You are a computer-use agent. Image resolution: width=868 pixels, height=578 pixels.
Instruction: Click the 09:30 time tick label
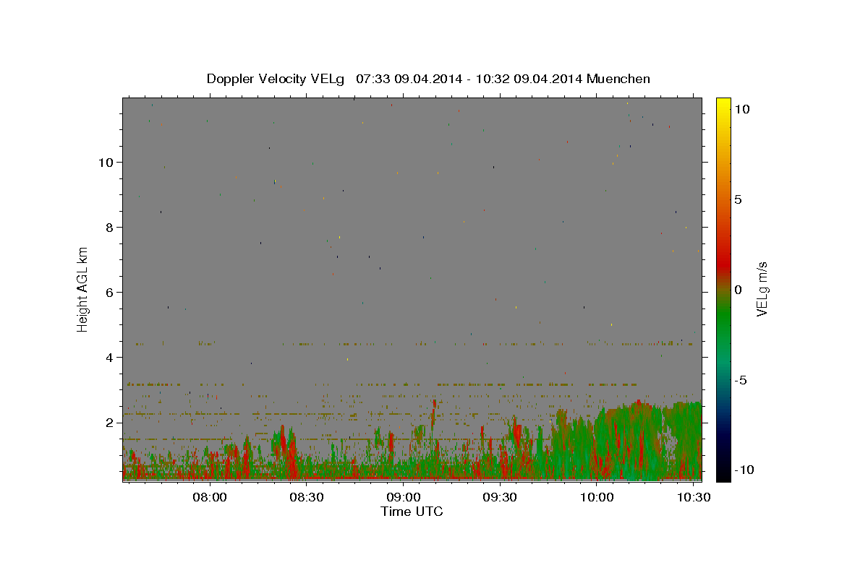click(x=501, y=498)
